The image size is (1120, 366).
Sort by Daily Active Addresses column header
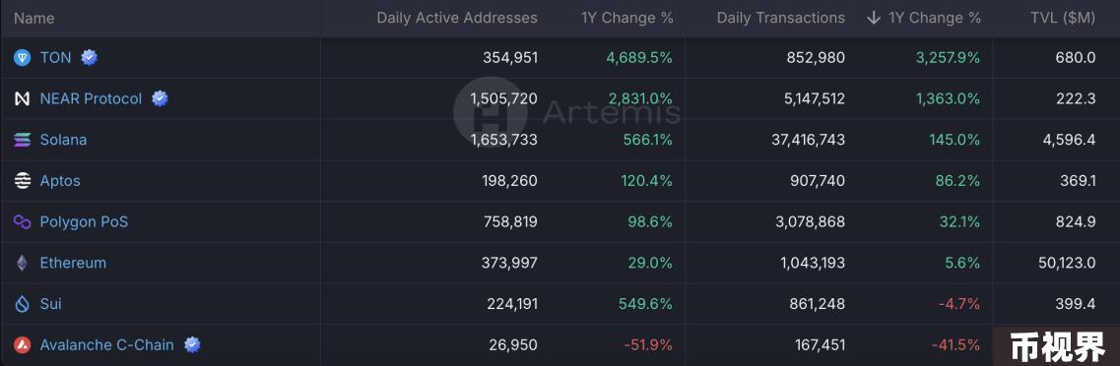coord(457,18)
